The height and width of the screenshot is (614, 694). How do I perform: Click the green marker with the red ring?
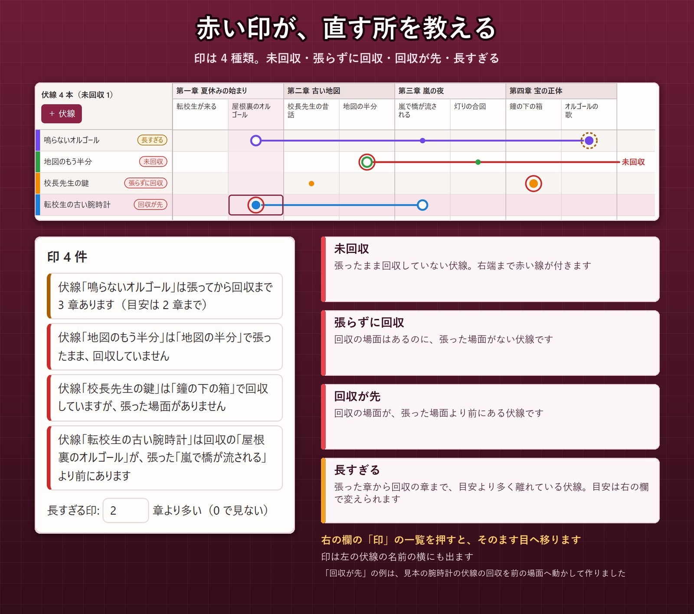coord(367,162)
